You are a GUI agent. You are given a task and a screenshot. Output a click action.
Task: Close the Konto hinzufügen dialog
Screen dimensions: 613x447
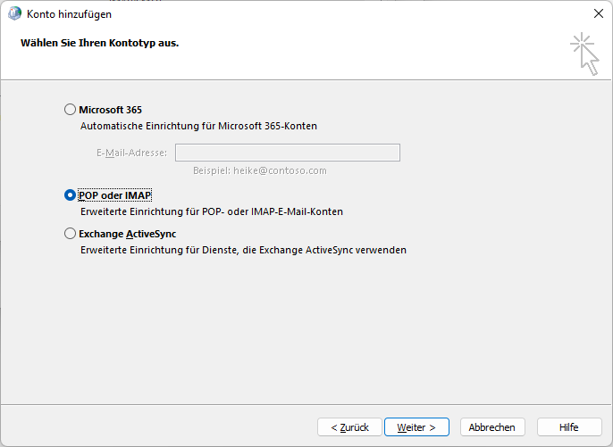pyautogui.click(x=598, y=13)
